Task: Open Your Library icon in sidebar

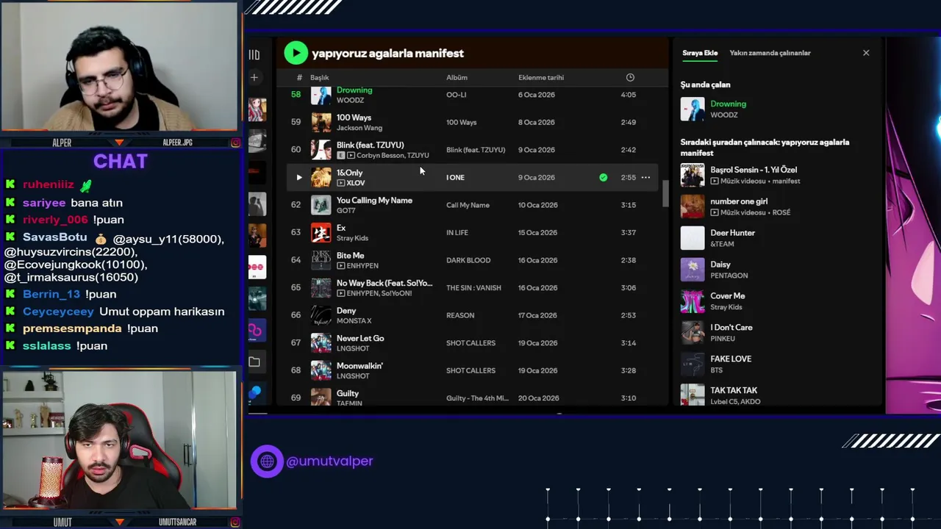Action: coord(254,55)
